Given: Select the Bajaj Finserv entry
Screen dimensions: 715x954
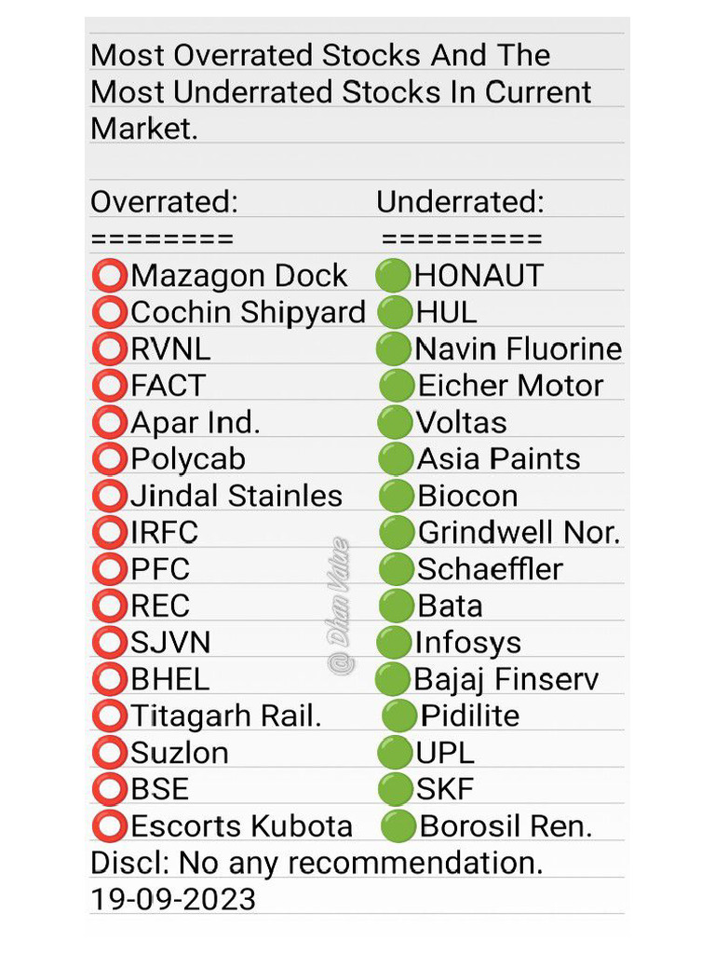Looking at the screenshot, I should (506, 679).
